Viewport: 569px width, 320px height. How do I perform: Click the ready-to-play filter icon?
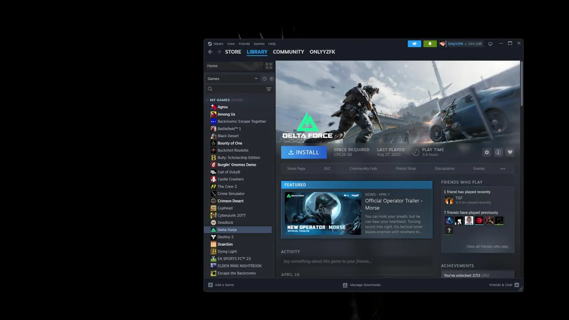pos(272,79)
